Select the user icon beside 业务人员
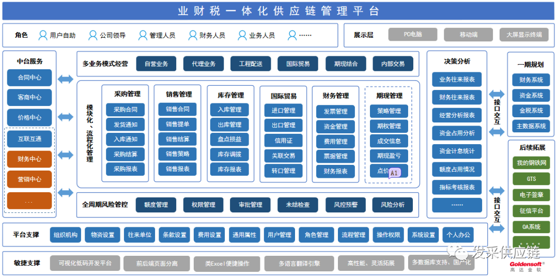Viewport: 558px width, 277px height. coord(242,35)
